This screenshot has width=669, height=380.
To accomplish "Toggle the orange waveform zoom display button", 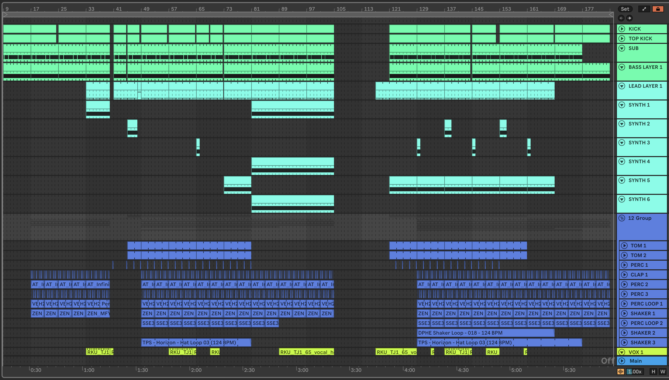I will tap(621, 371).
